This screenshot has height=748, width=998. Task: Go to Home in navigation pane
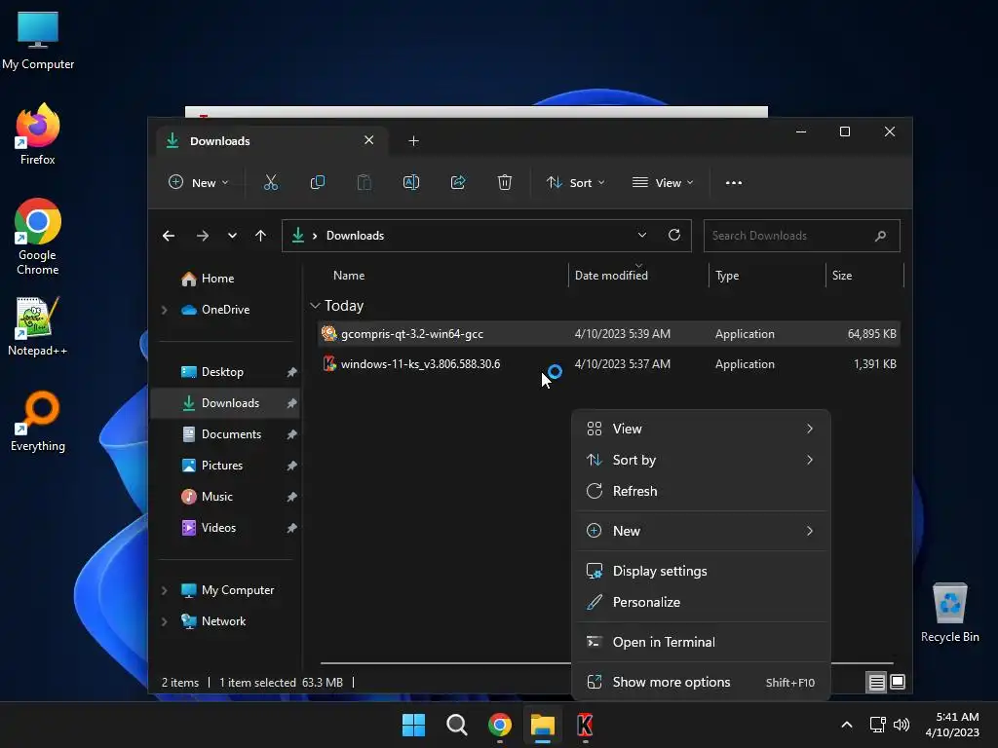208,279
